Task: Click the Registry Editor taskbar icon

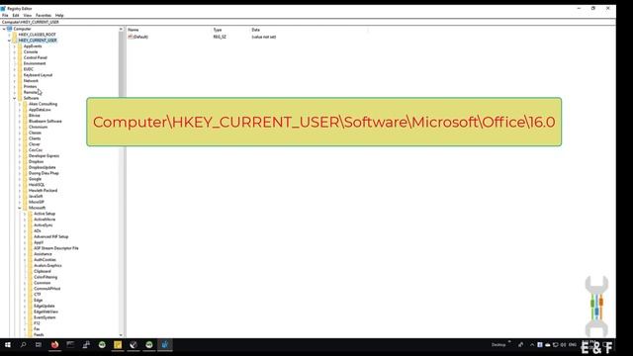Action: pos(165,345)
